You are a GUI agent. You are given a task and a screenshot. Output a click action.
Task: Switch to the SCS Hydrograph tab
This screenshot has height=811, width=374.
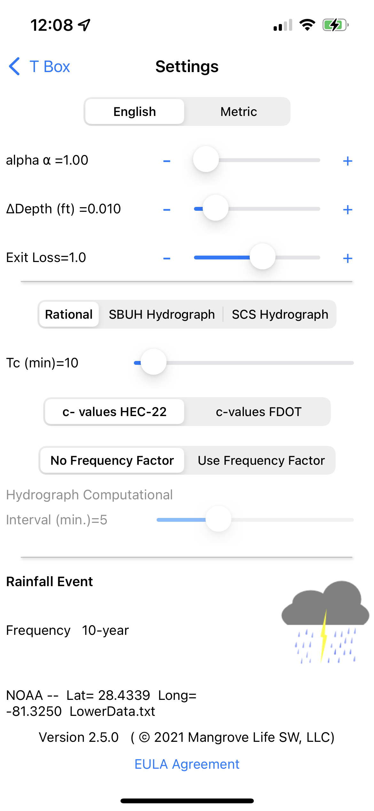[x=280, y=315]
